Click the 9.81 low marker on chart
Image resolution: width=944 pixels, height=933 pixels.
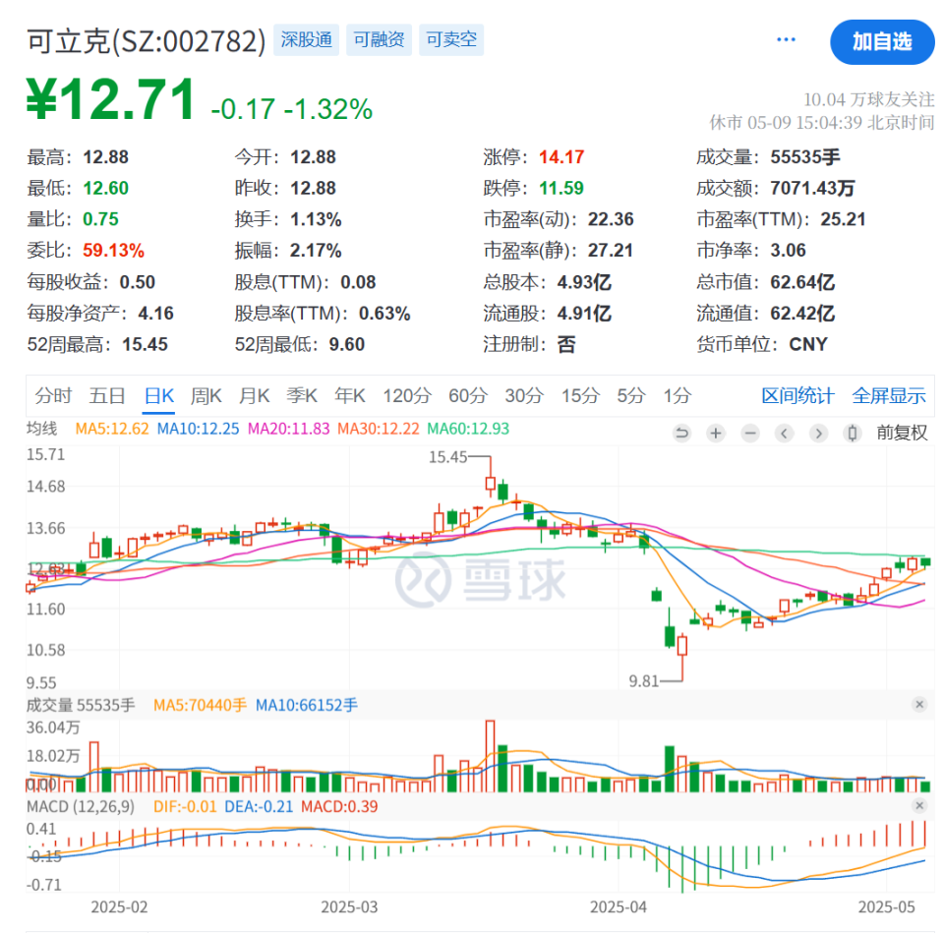643,681
